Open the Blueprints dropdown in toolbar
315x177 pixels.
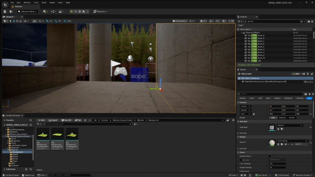tap(53, 11)
